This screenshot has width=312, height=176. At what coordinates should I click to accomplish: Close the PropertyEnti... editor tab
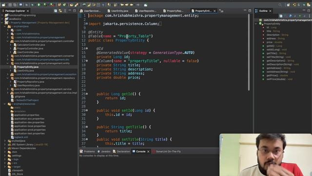[x=214, y=11]
